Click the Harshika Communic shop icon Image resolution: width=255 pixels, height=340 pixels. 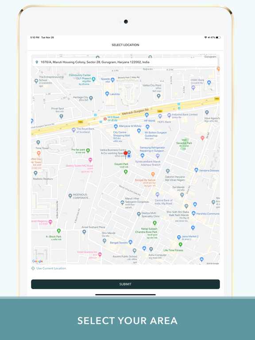(x=193, y=213)
